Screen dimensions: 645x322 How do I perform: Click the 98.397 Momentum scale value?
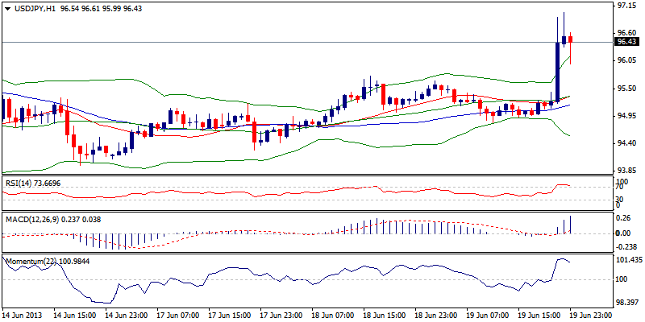627,301
